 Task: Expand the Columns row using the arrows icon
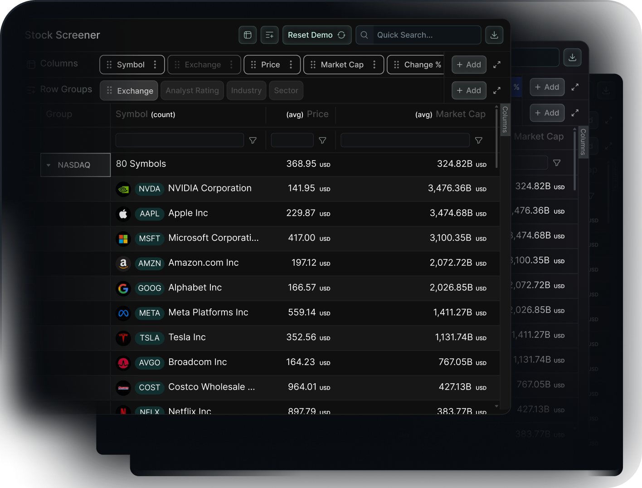(x=497, y=65)
